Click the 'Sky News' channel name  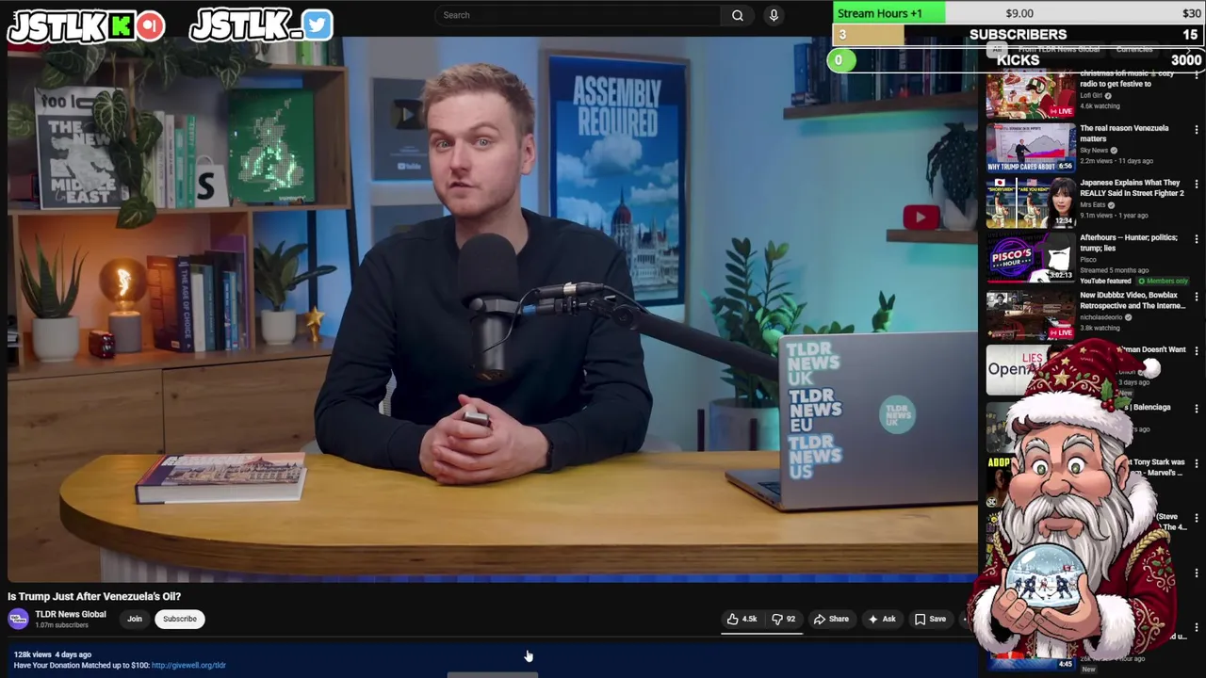(1094, 151)
